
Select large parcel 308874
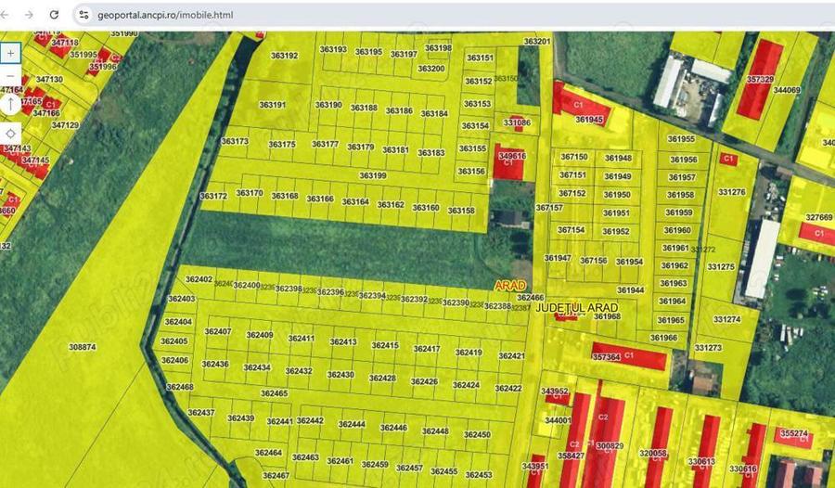(x=82, y=347)
